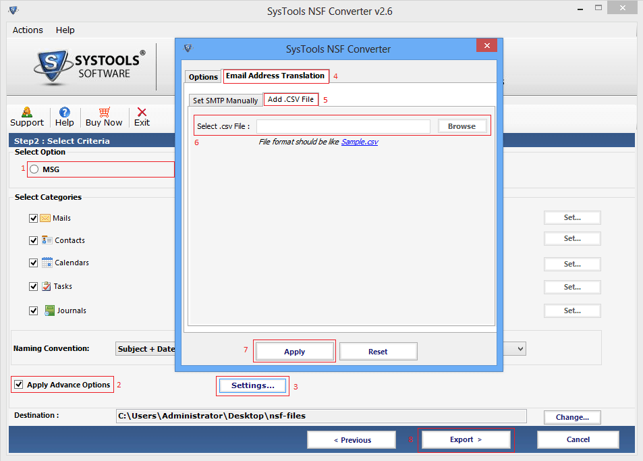The height and width of the screenshot is (461, 643).
Task: Click the Help question-mark toolbar icon
Action: click(x=64, y=112)
